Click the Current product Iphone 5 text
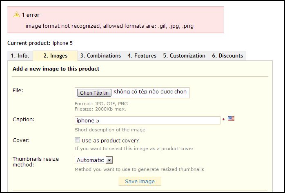Screen dimensions: 285x193 click(x=40, y=42)
